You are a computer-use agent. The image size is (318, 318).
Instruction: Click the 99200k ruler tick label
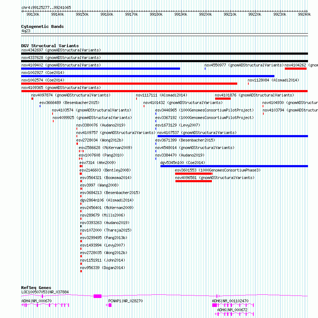click(x=205, y=14)
